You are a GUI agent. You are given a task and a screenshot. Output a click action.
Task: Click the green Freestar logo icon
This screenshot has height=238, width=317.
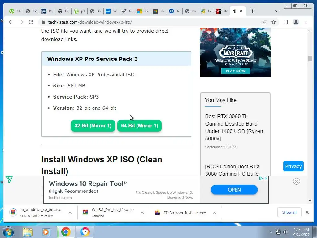click(x=9, y=179)
